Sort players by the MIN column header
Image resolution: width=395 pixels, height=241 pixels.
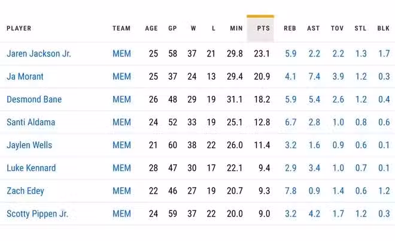point(236,28)
